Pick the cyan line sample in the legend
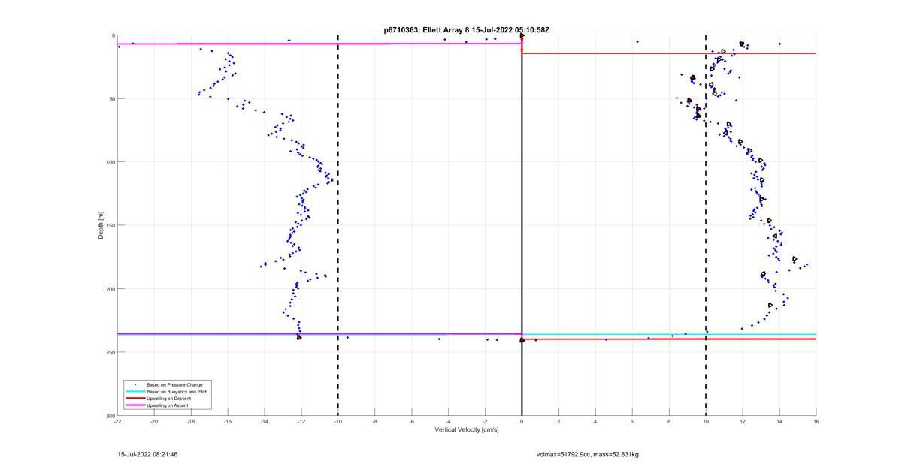902x467 pixels. pyautogui.click(x=135, y=392)
